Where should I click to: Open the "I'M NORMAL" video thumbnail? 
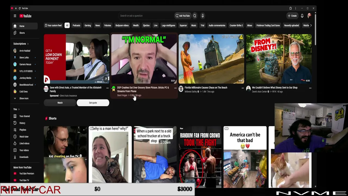click(x=144, y=59)
